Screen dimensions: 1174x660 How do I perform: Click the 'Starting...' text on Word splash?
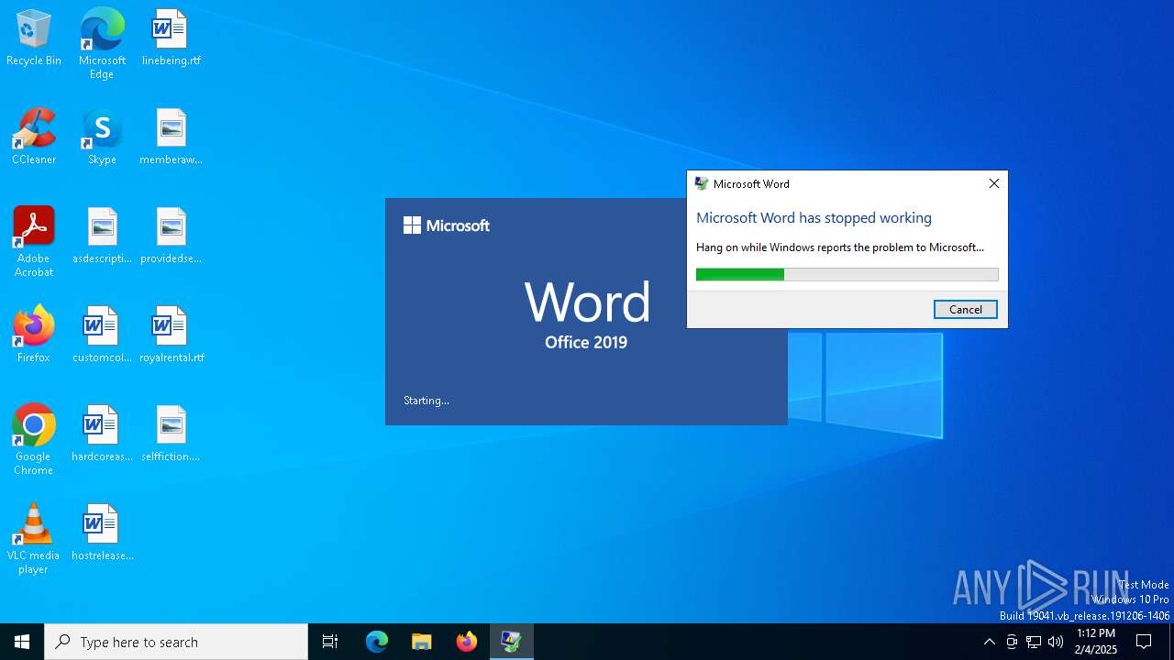(x=426, y=401)
